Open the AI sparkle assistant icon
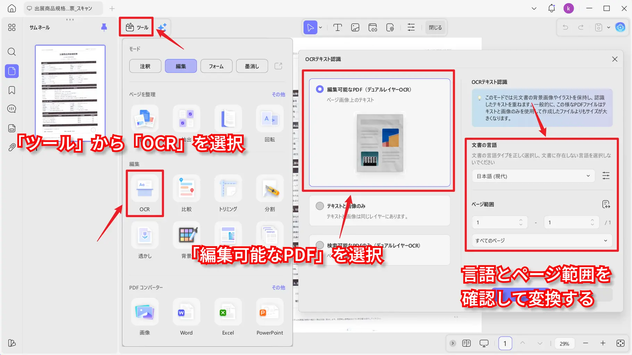Viewport: 632px width, 355px height. coord(162,27)
